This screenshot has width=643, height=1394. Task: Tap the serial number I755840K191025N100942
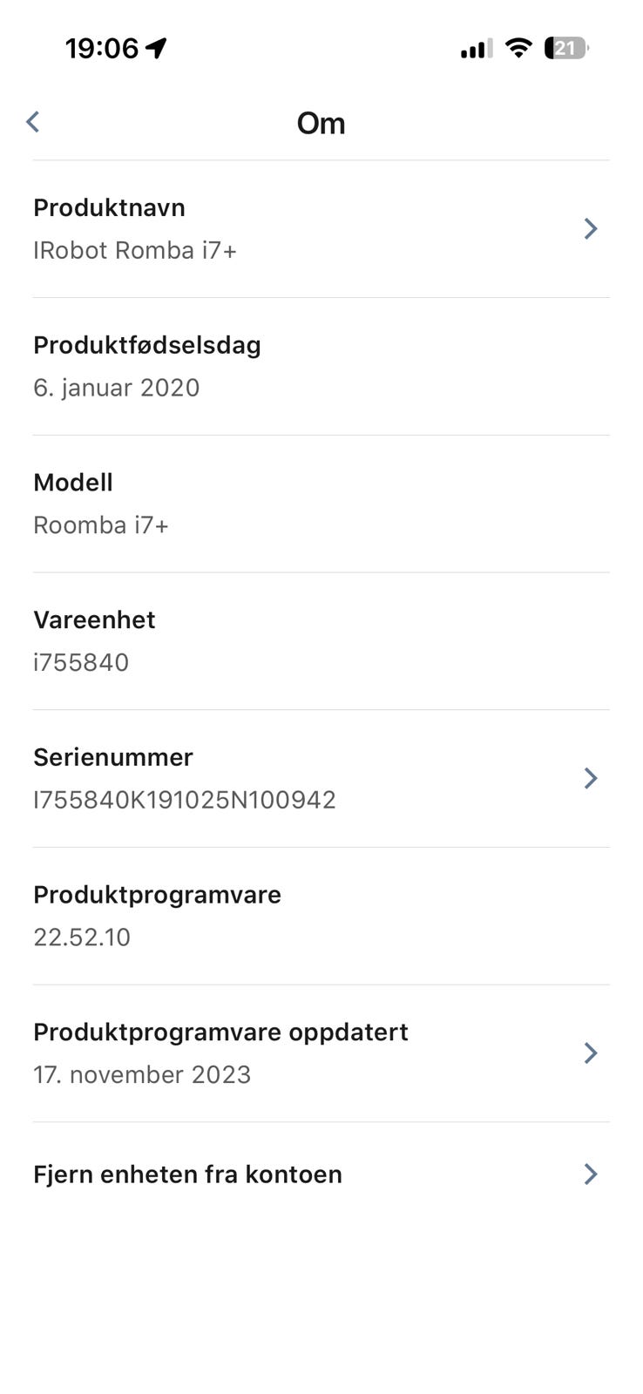pos(185,800)
